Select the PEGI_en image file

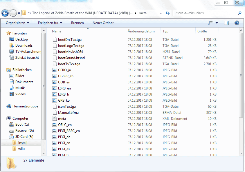pyautogui.click(x=64, y=143)
